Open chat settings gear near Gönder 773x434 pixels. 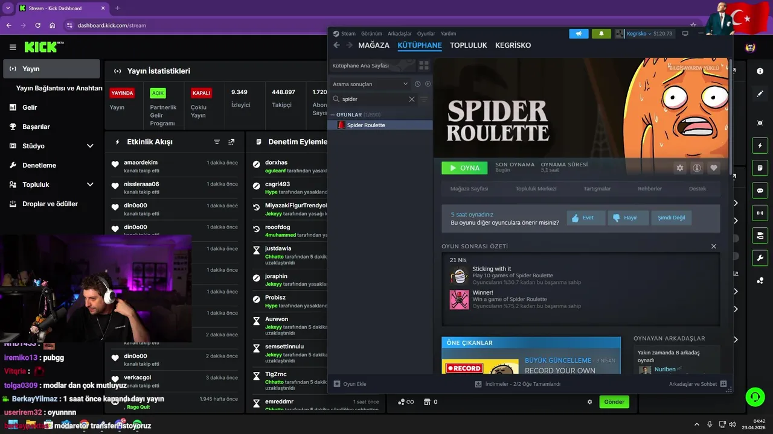pos(590,402)
